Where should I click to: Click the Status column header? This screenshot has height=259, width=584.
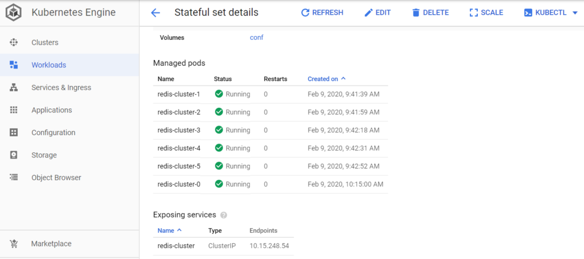223,79
